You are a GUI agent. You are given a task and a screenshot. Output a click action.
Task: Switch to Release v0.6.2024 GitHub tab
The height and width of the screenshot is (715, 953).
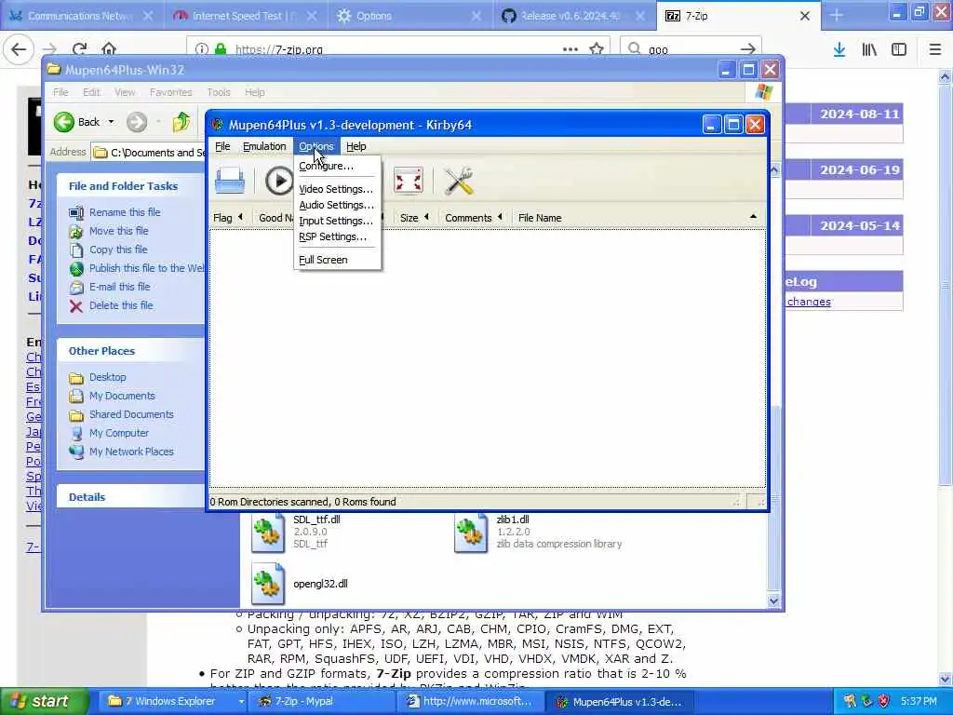(570, 16)
